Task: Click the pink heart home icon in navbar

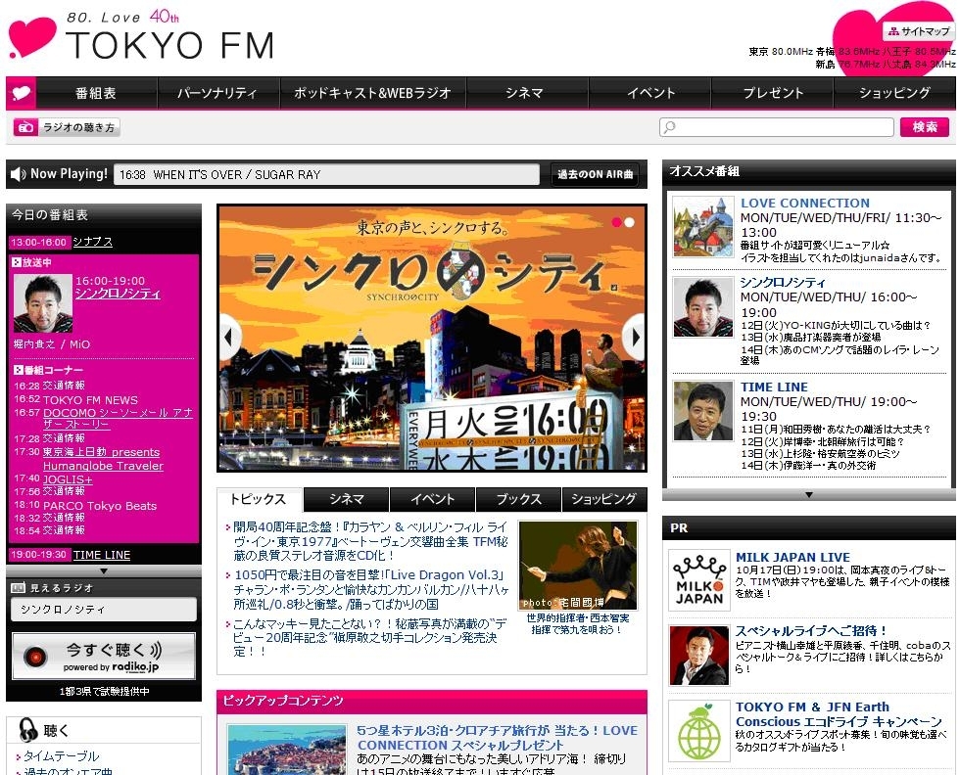Action: pyautogui.click(x=21, y=94)
